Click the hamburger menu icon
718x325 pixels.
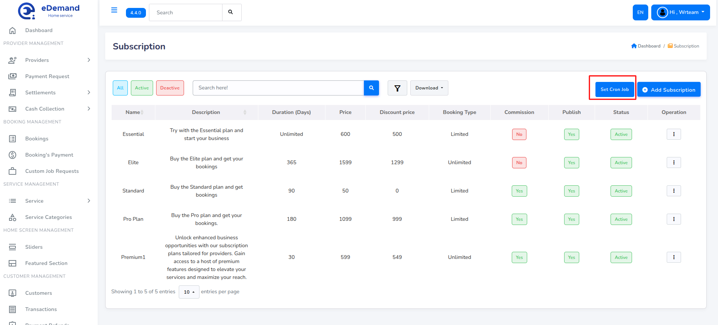click(x=114, y=10)
